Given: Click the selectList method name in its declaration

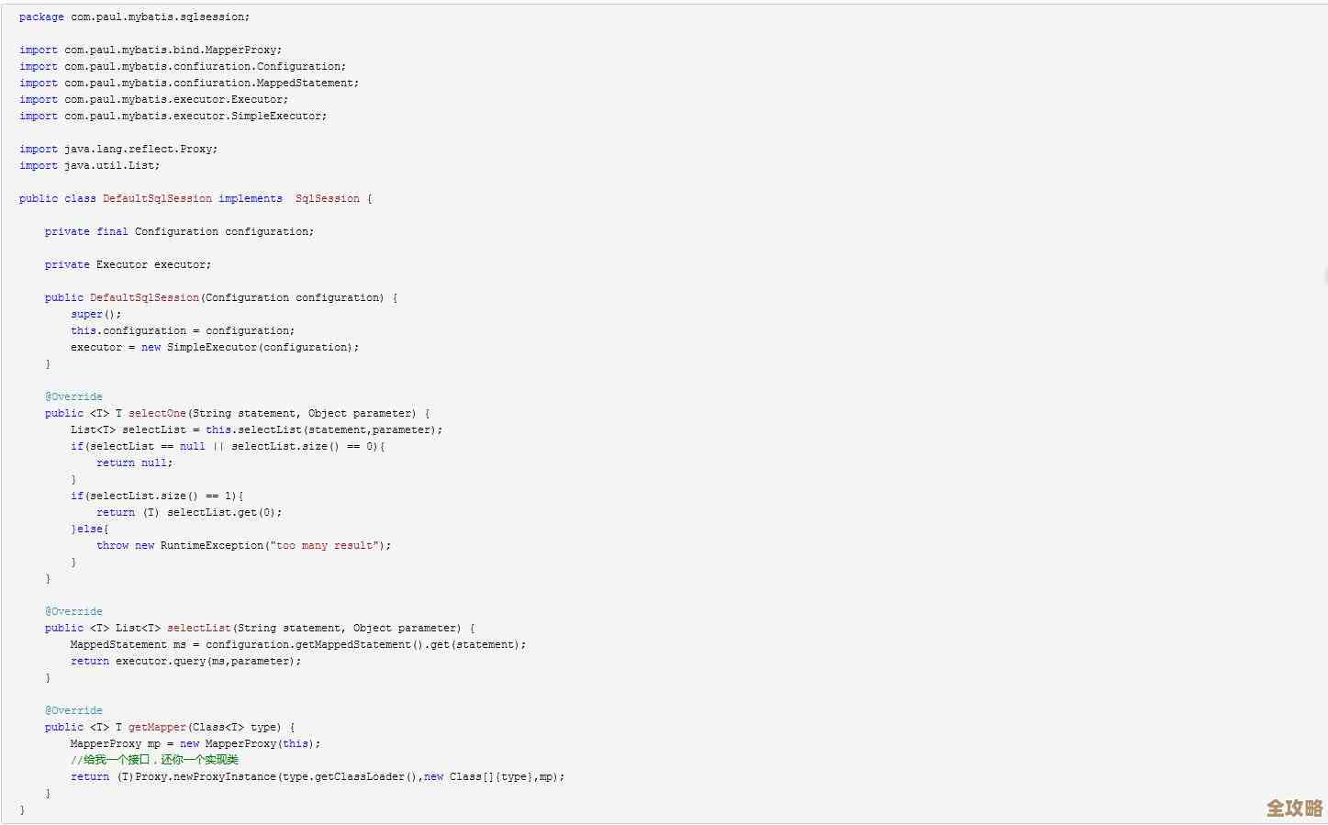Looking at the screenshot, I should [x=198, y=628].
